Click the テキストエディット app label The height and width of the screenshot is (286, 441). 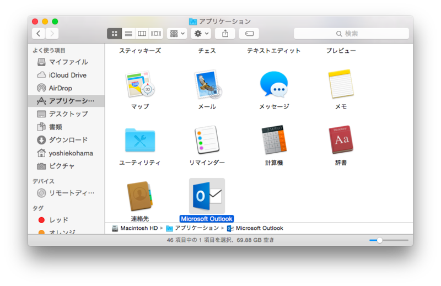(273, 51)
